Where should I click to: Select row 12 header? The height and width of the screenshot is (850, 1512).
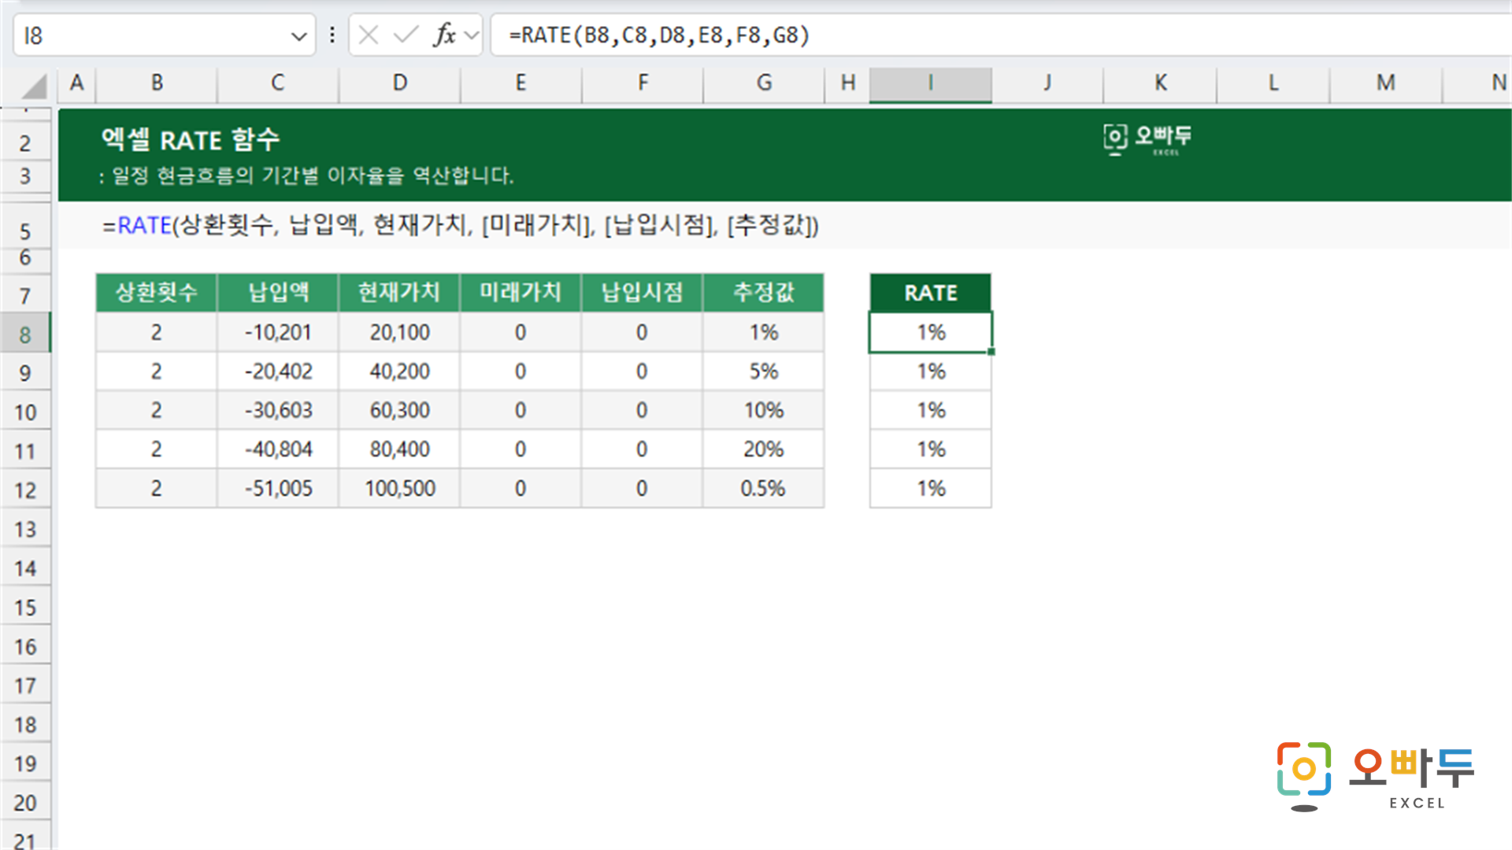25,490
